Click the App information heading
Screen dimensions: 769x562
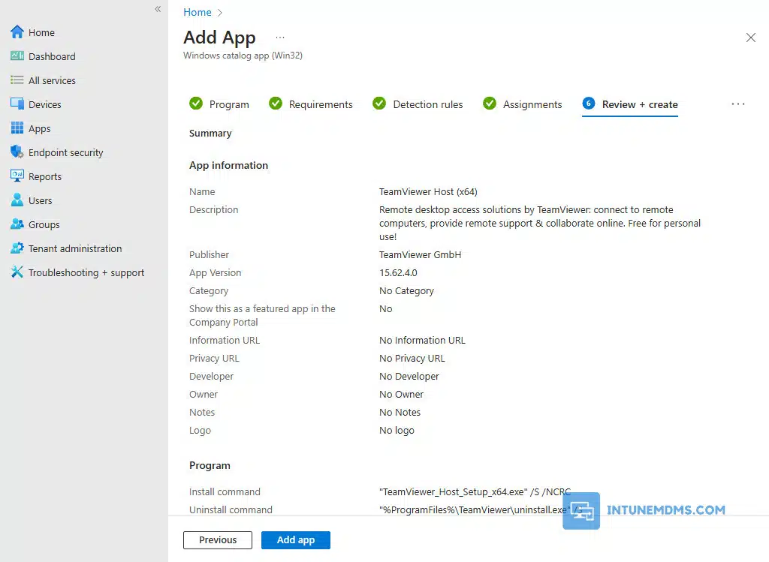(228, 166)
